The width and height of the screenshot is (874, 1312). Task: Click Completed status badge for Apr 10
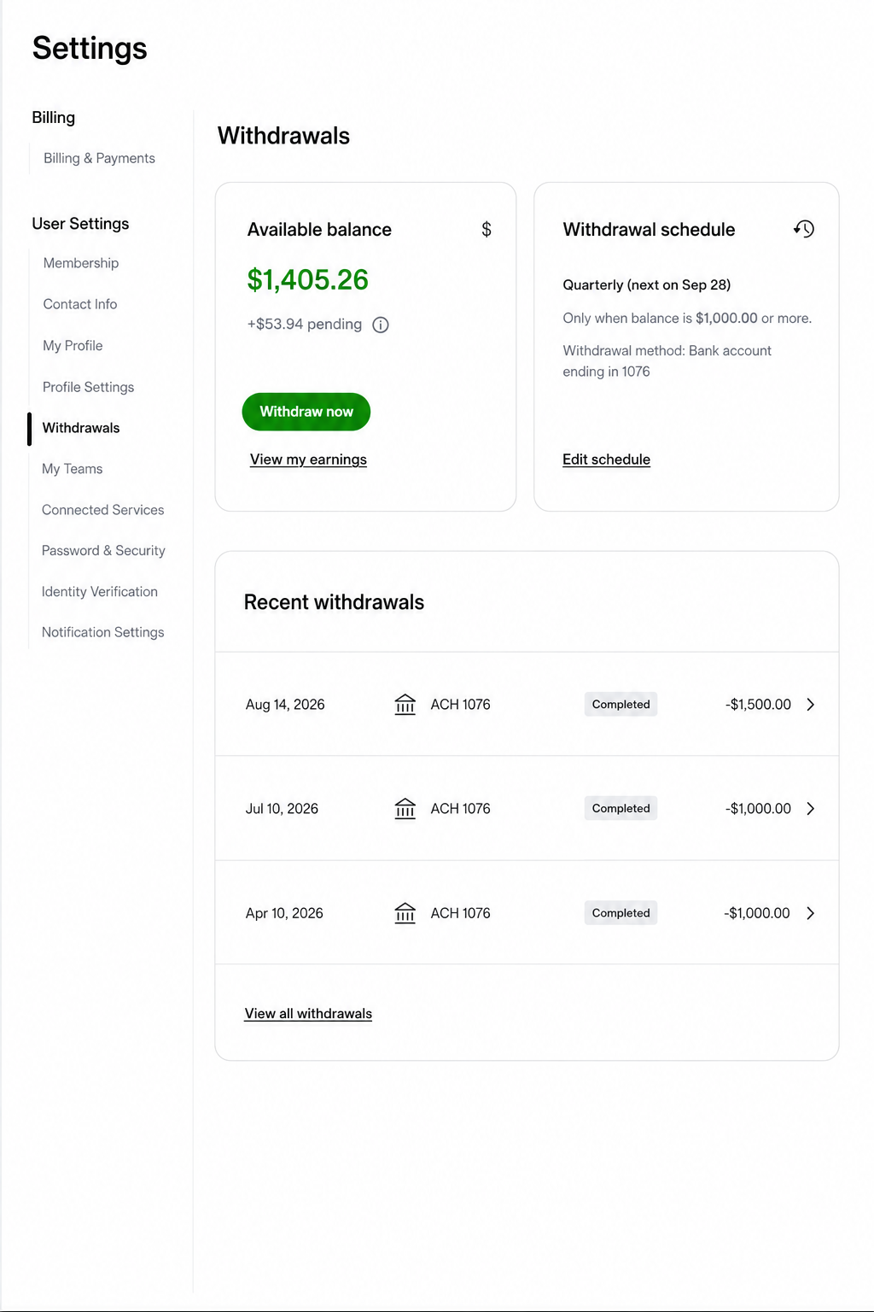[621, 913]
